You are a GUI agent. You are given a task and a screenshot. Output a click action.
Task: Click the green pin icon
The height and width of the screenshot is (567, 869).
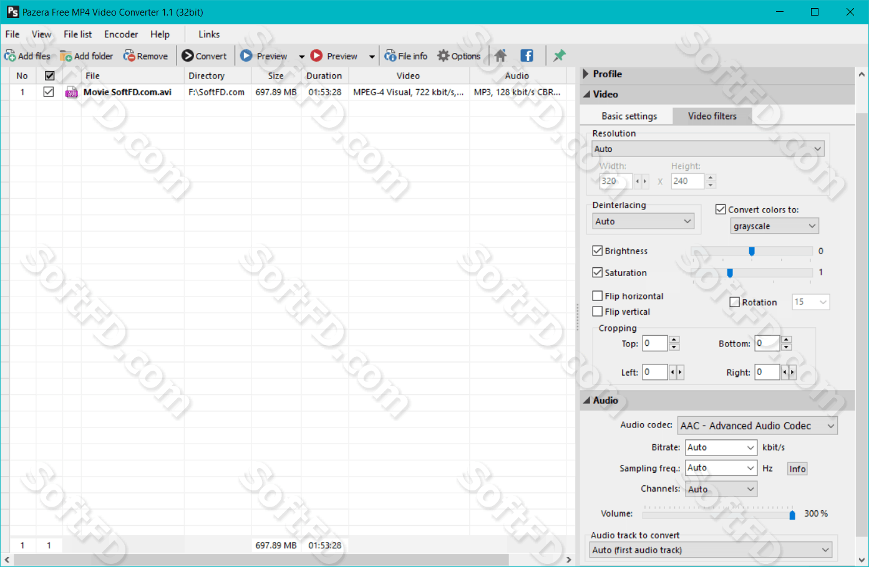(560, 55)
